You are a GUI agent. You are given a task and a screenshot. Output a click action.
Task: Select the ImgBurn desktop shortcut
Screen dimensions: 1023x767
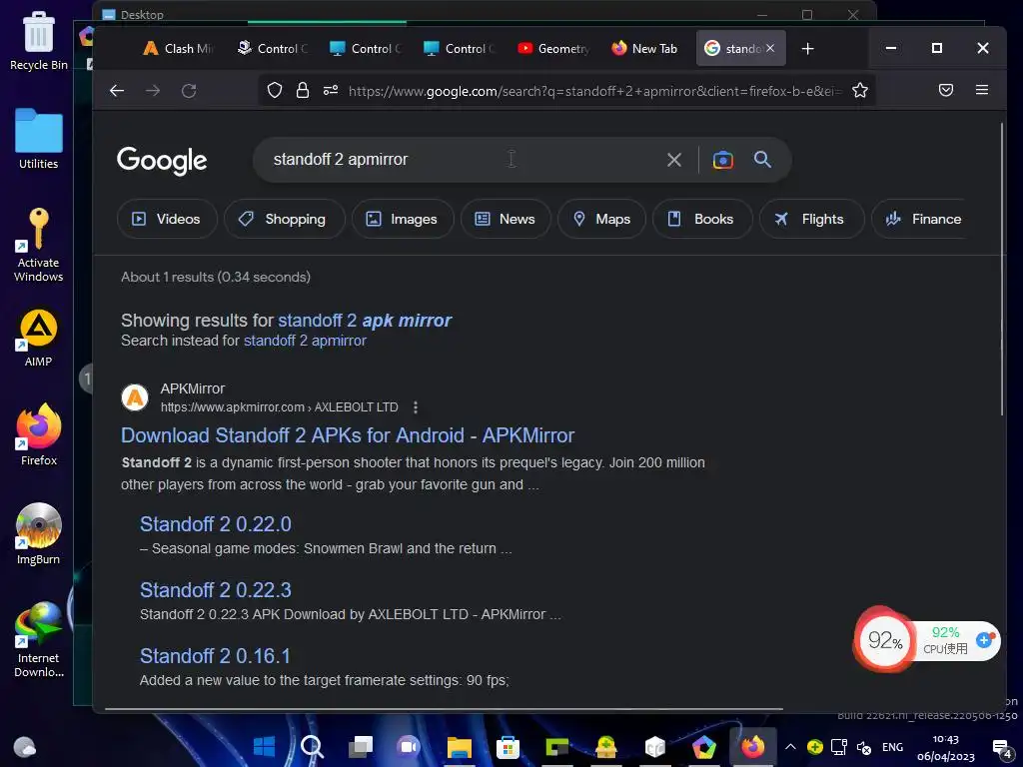click(39, 534)
